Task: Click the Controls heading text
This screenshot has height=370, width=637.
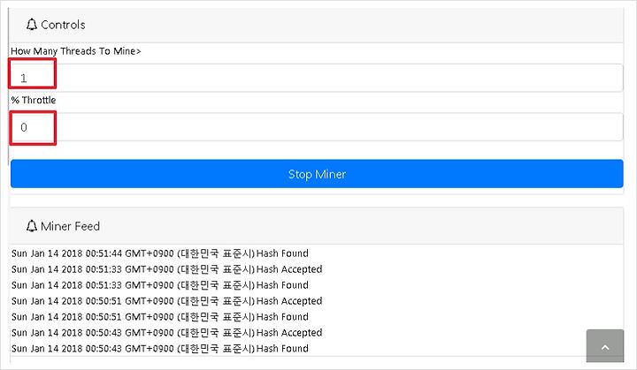Action: (x=63, y=25)
